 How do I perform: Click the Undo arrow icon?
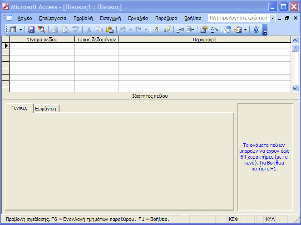[123, 30]
